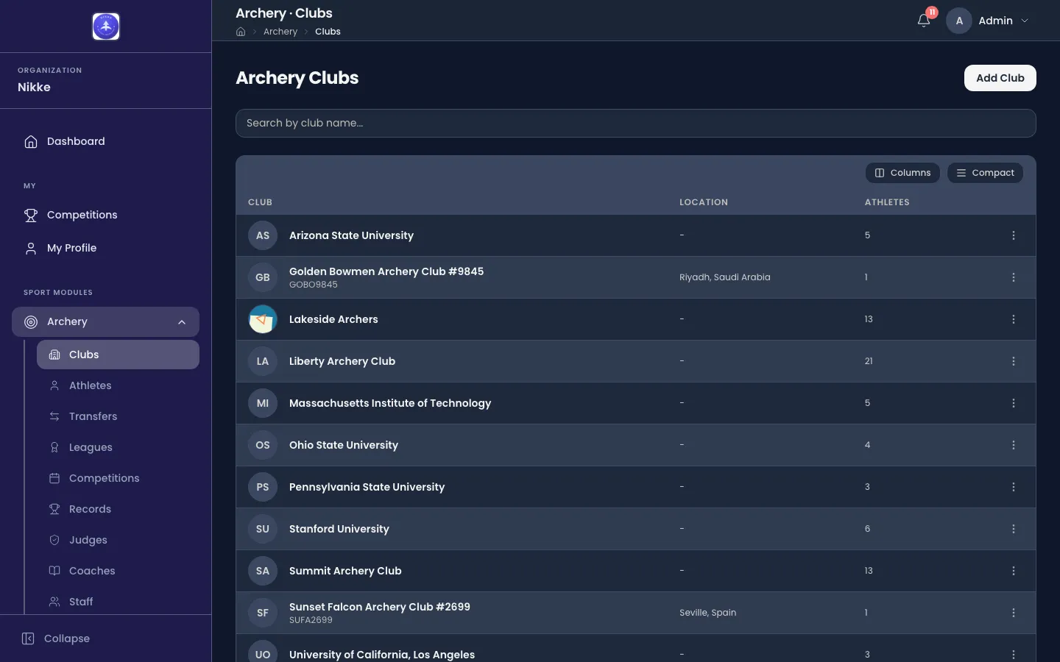The width and height of the screenshot is (1060, 662).
Task: Go to My Profile
Action: pyautogui.click(x=105, y=248)
